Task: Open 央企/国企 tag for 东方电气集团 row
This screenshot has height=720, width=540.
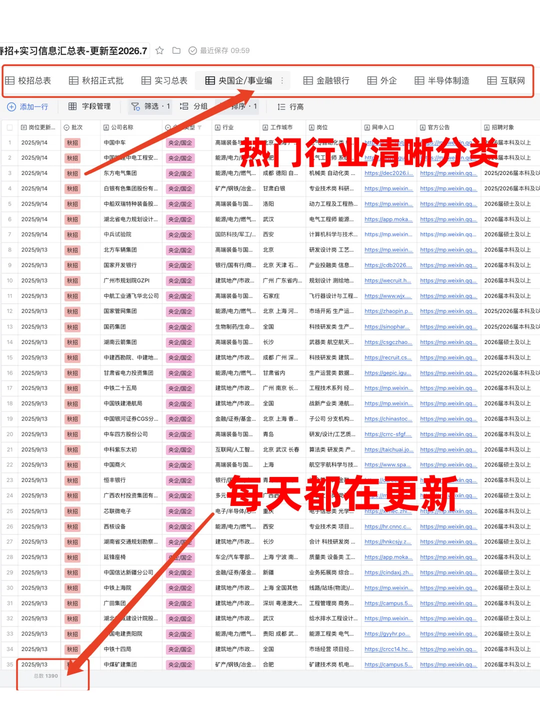Action: coord(180,173)
